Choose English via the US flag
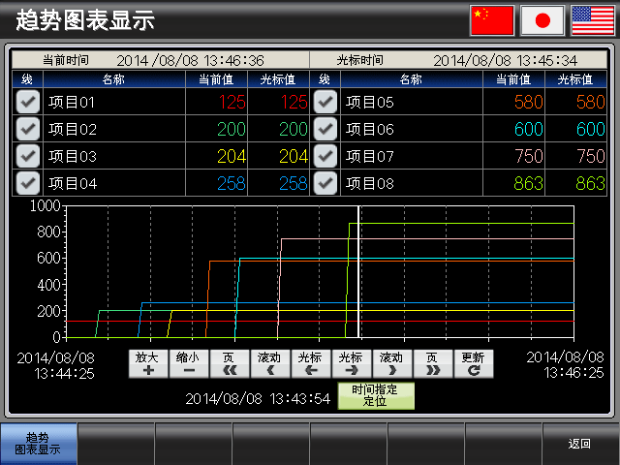This screenshot has width=620, height=465. click(x=593, y=20)
